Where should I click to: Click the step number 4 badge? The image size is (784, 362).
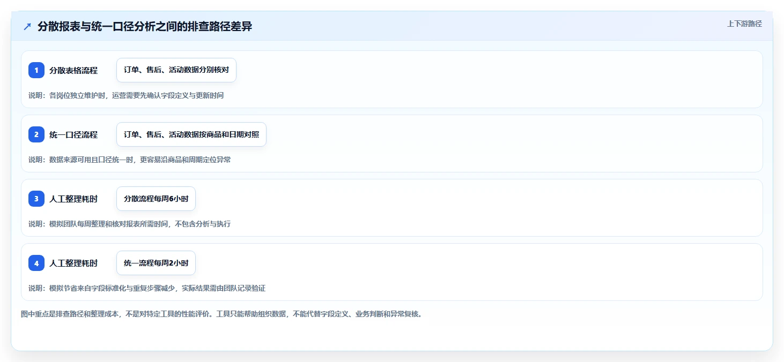36,263
